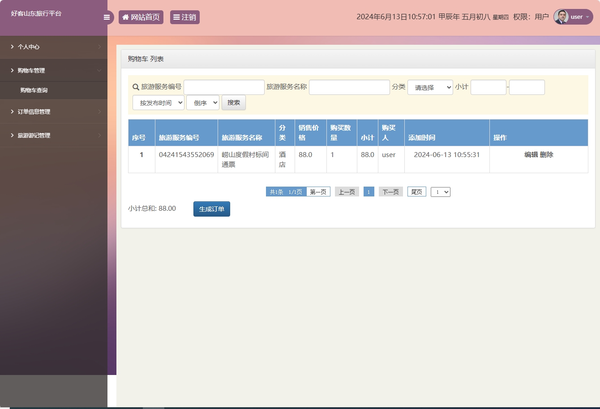Click inside the 旅游服务名称 input field
The height and width of the screenshot is (409, 600).
(349, 87)
